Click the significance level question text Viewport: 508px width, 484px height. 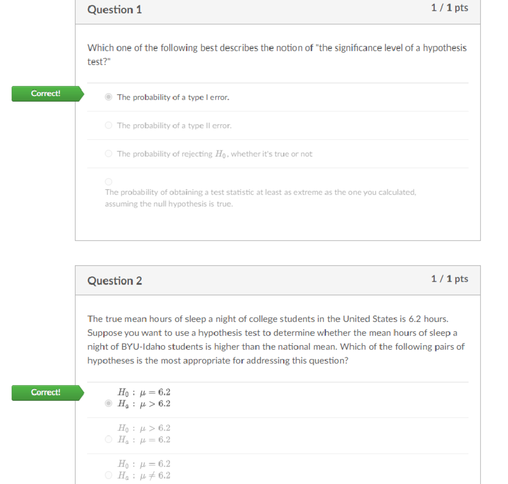click(x=276, y=55)
